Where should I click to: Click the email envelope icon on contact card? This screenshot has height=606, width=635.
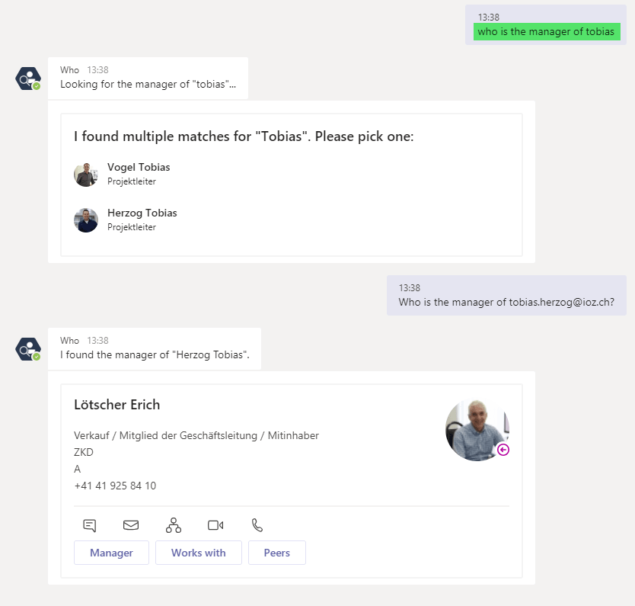tap(131, 525)
